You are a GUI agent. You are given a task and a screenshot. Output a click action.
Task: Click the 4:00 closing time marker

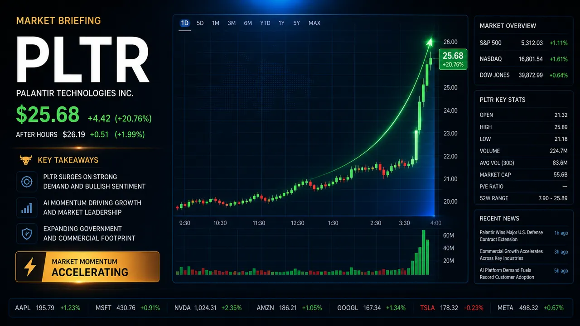(x=435, y=223)
